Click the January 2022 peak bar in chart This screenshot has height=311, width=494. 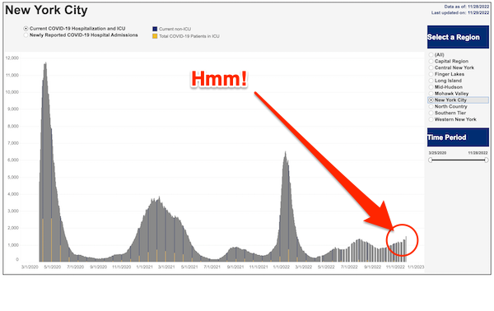pyautogui.click(x=286, y=207)
